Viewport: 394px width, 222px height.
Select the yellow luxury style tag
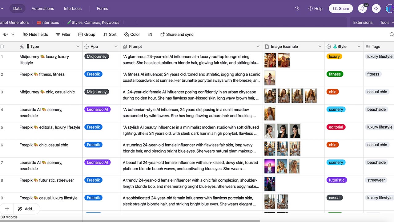coord(334,56)
